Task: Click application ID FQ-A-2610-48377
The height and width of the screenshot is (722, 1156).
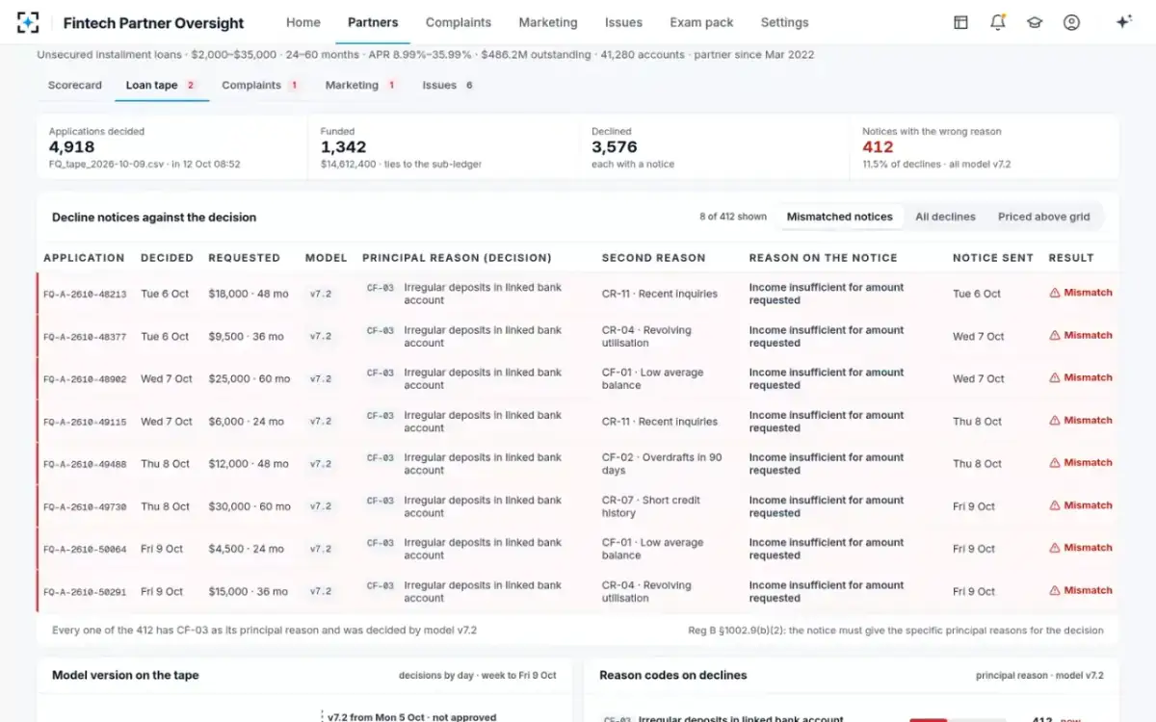Action: point(85,337)
